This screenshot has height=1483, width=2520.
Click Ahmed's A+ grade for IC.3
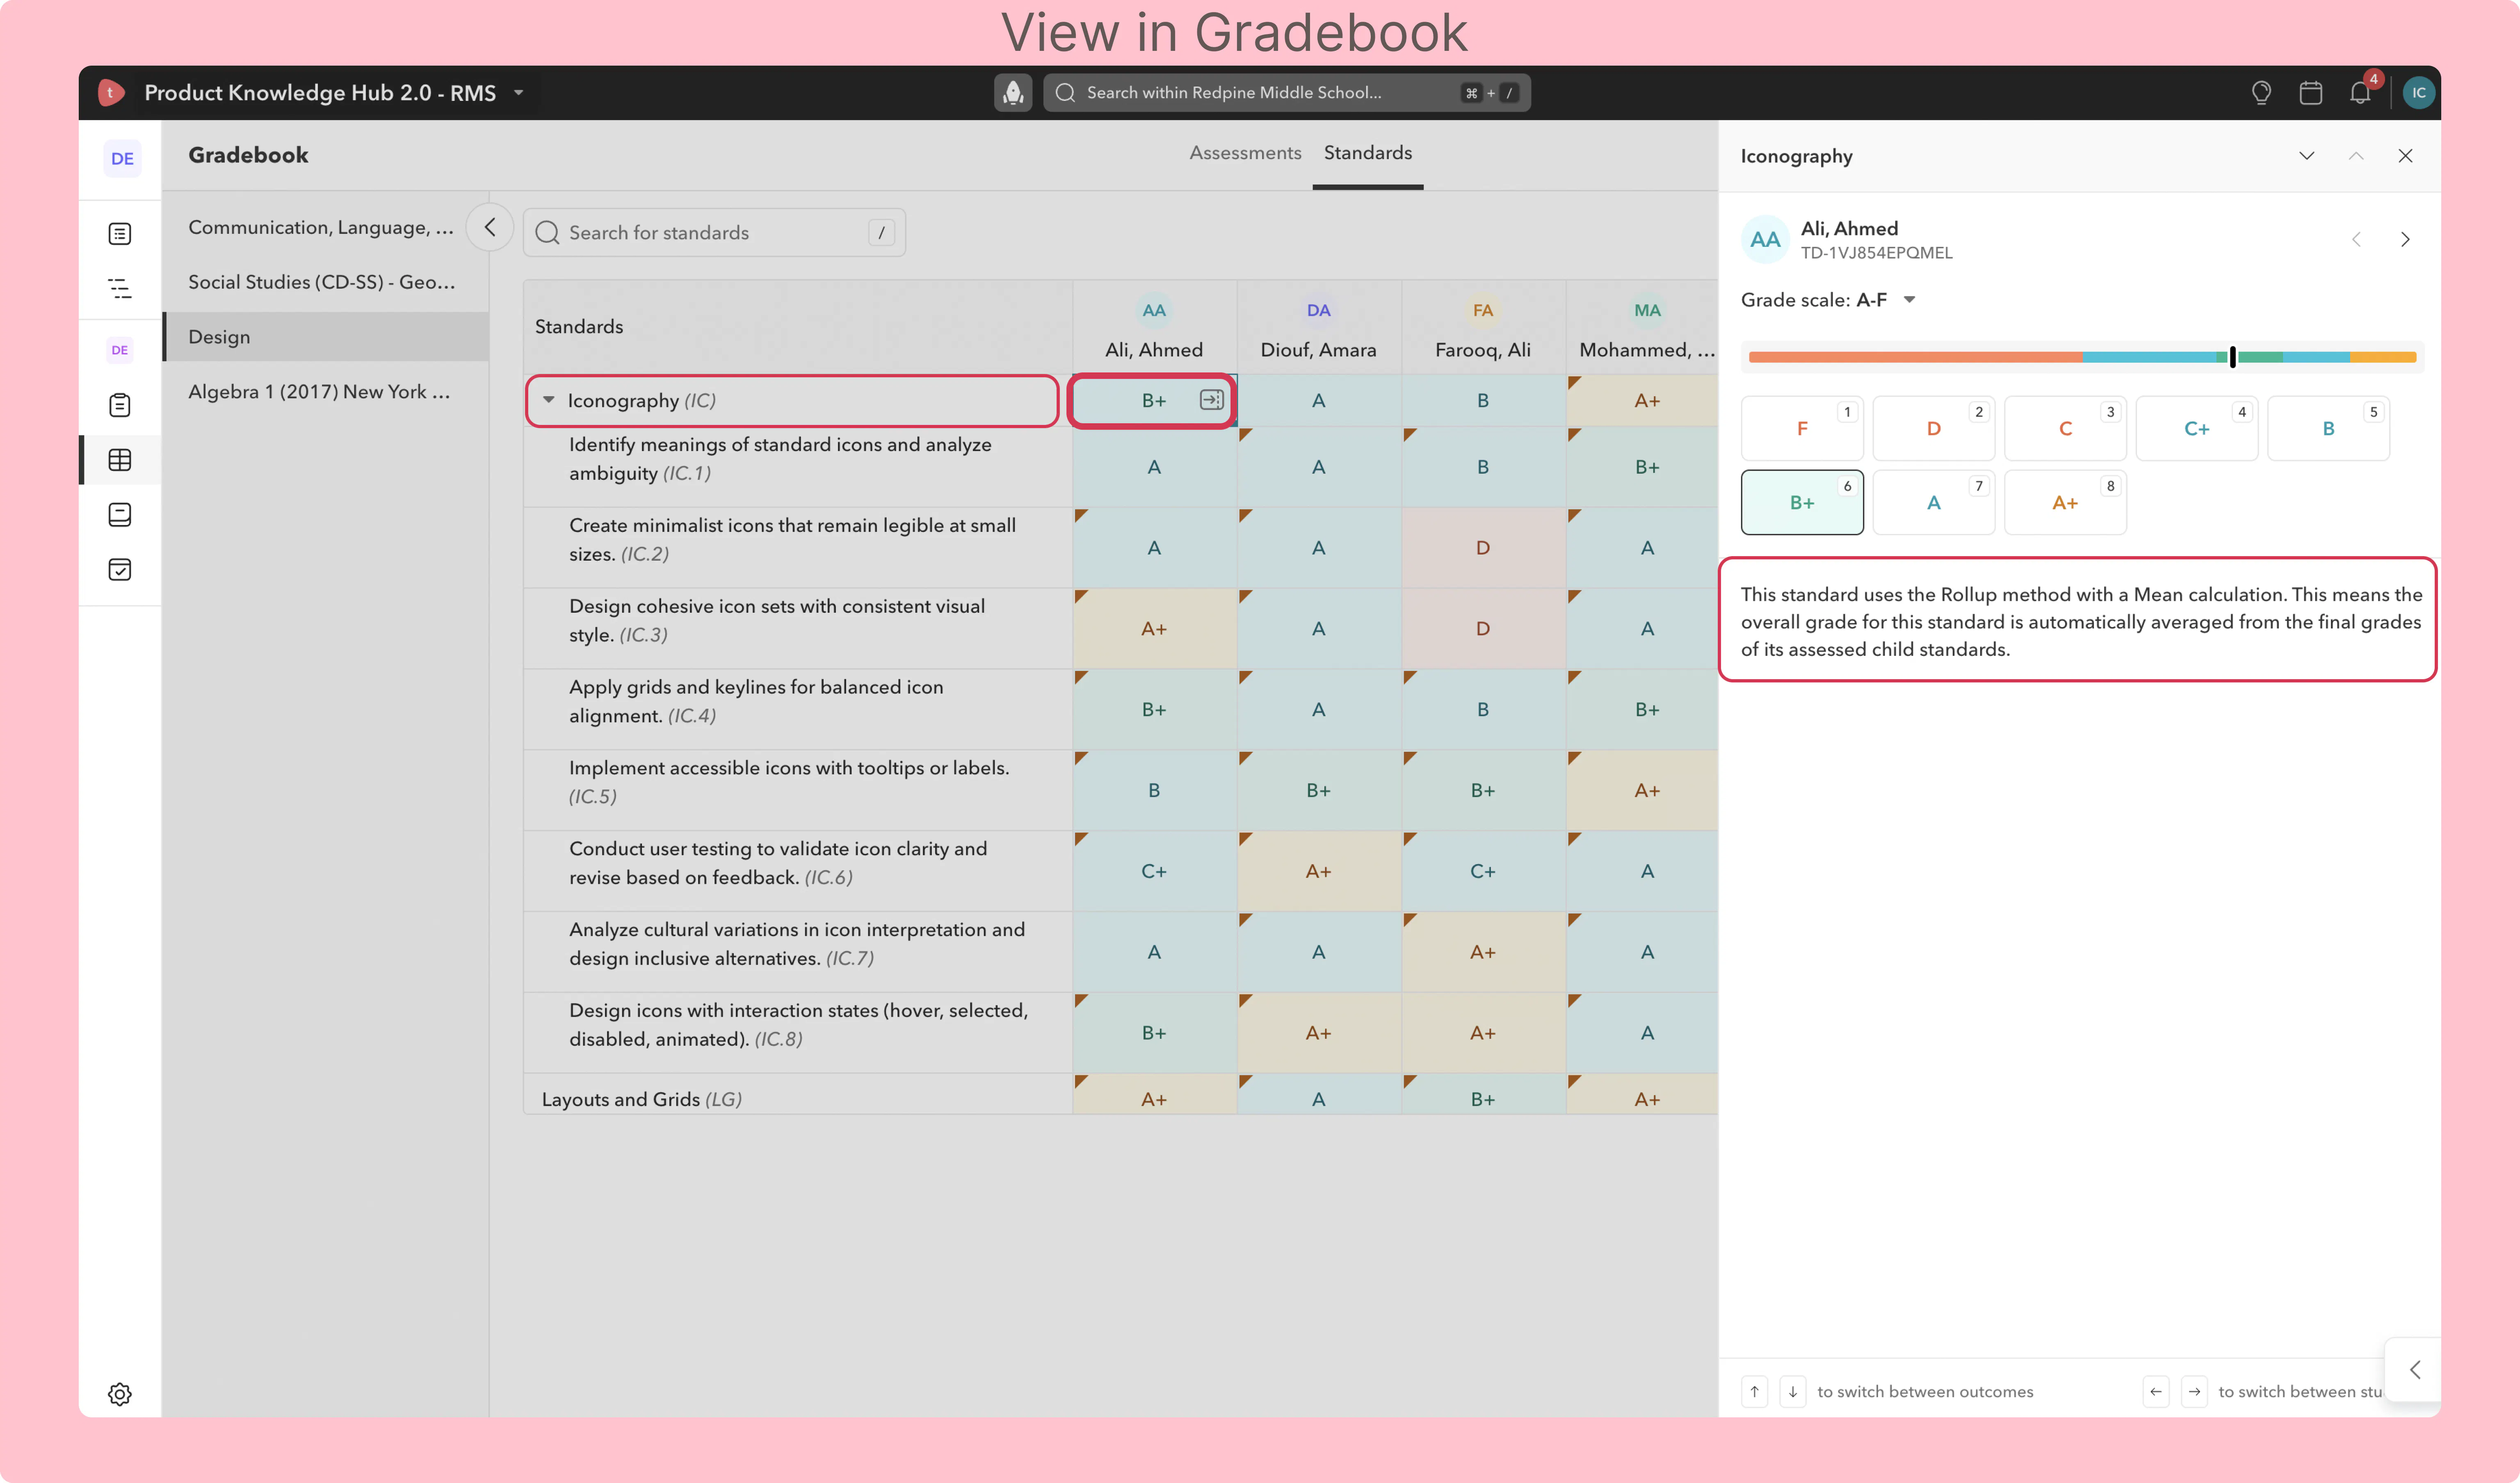pyautogui.click(x=1154, y=629)
